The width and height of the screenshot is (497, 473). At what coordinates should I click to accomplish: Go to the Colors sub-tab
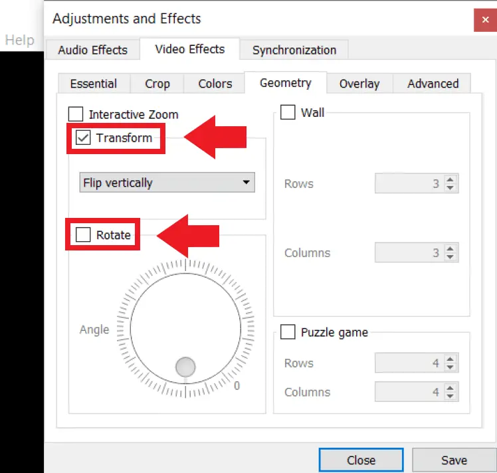click(215, 84)
